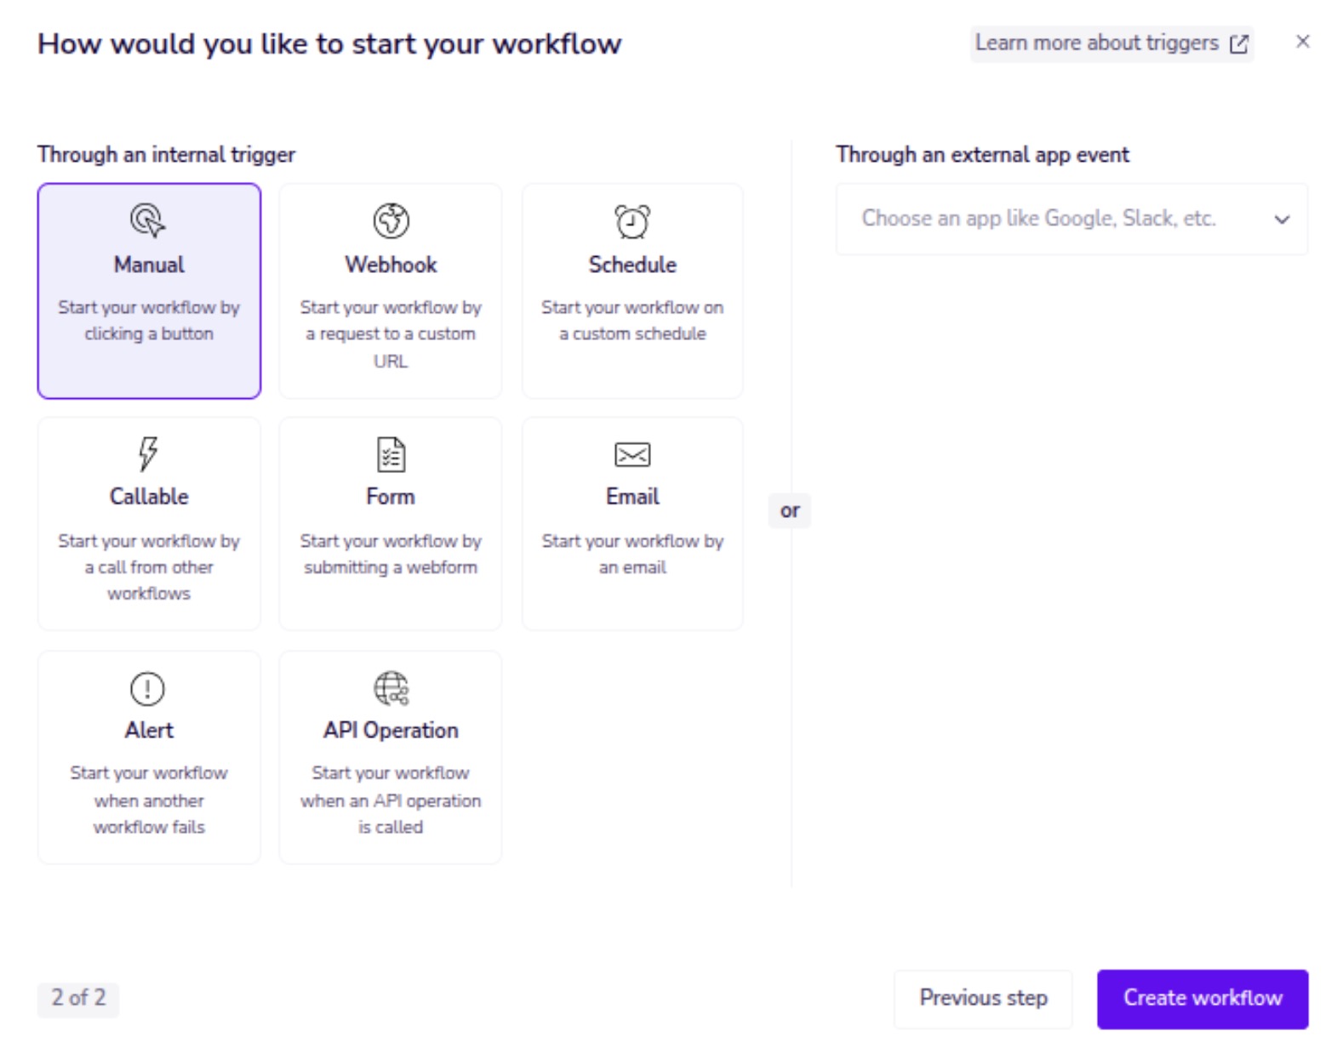Go back with Previous step button
Image resolution: width=1343 pixels, height=1048 pixels.
tap(982, 998)
